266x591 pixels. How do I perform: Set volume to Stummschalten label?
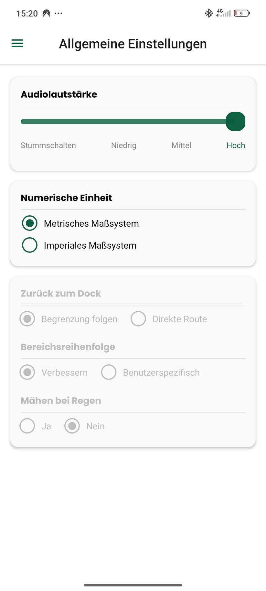(x=48, y=145)
